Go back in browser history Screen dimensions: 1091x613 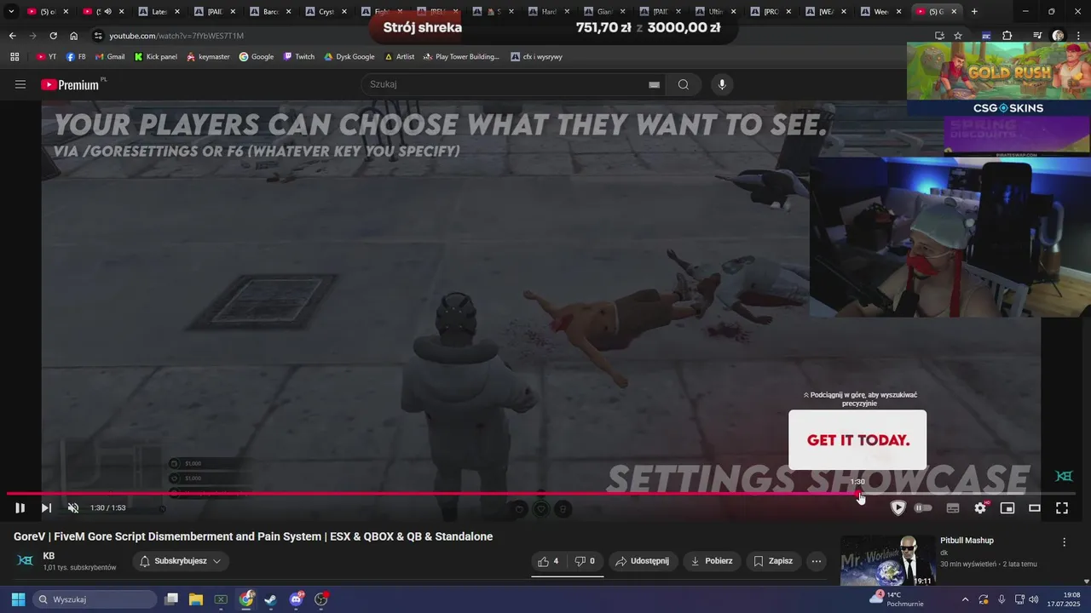12,36
